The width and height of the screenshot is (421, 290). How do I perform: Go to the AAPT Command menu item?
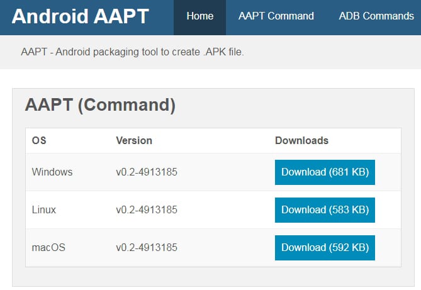pos(276,16)
